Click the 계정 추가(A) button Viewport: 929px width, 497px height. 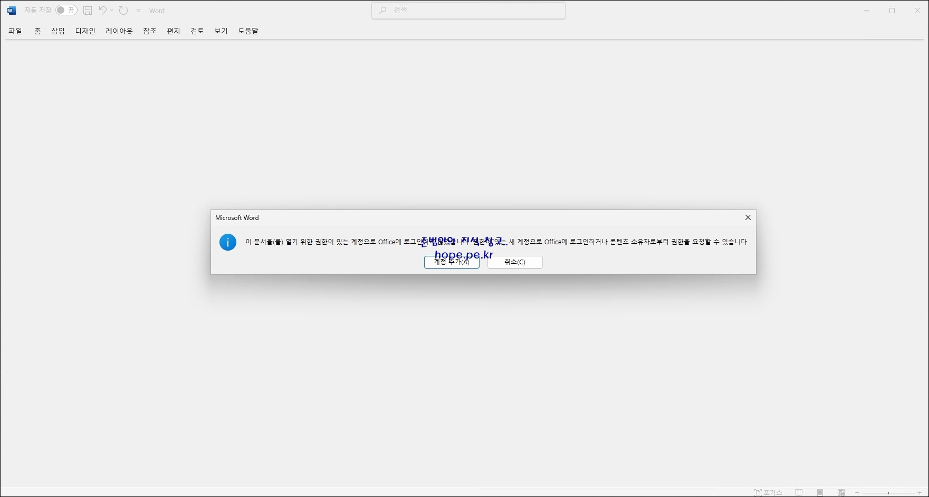click(x=452, y=262)
